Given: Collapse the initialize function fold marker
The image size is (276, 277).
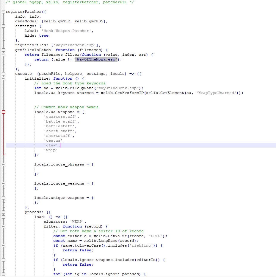Looking at the screenshot, I should 3,78.
